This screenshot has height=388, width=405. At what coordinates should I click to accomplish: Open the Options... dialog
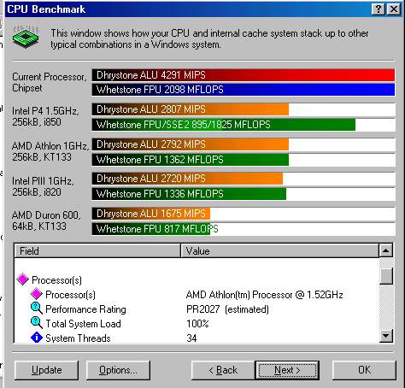pos(118,370)
